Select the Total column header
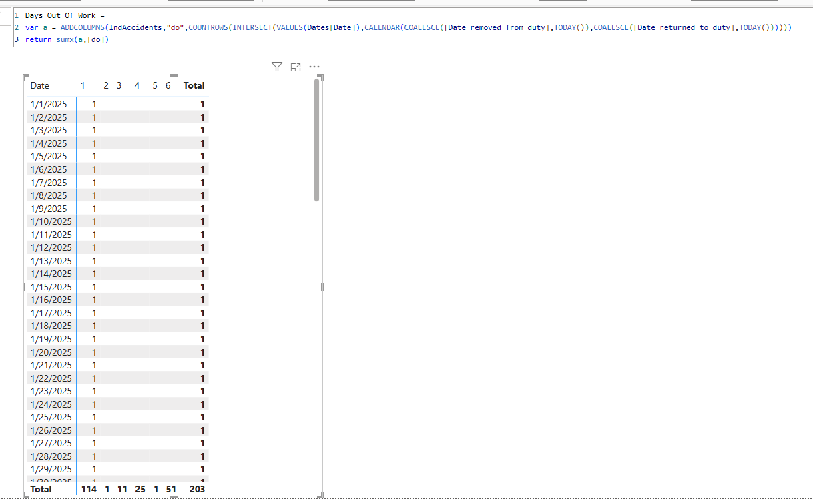Screen dimensions: 813x499 tap(194, 85)
